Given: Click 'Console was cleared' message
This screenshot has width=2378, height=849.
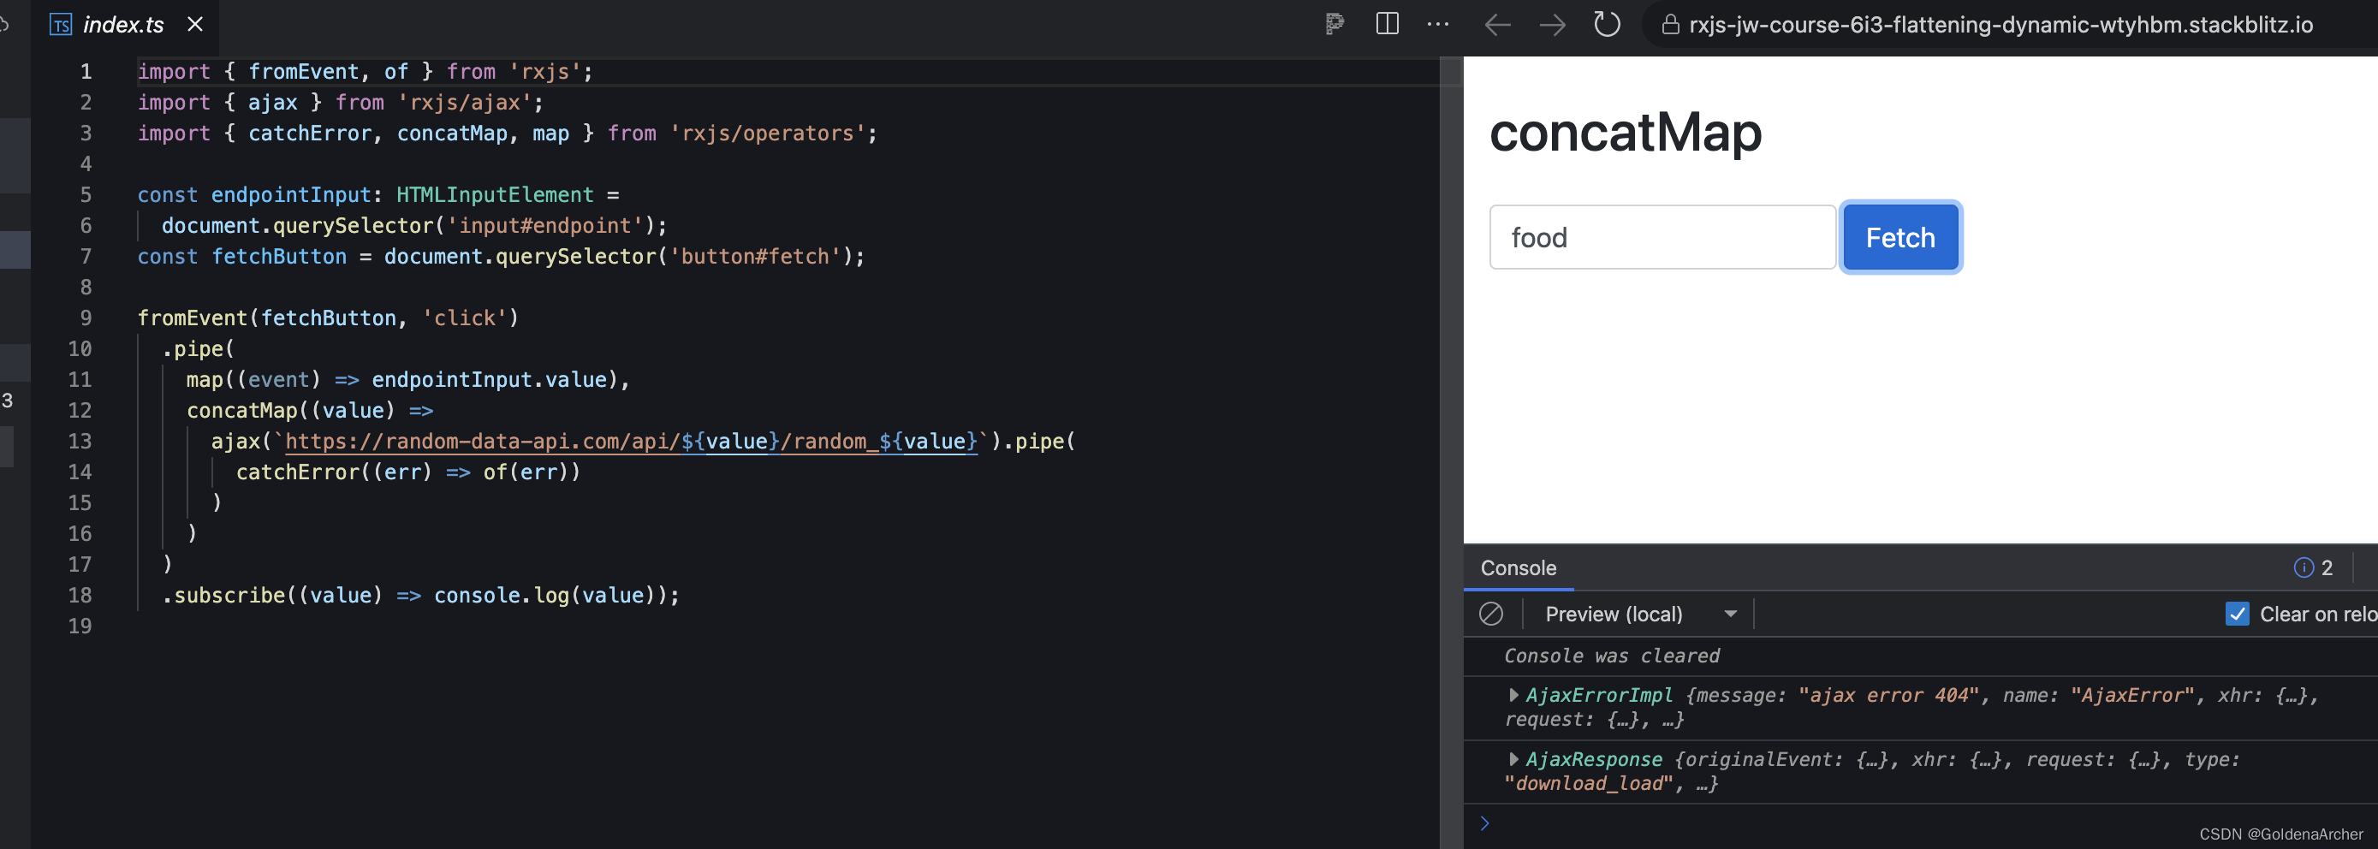Looking at the screenshot, I should point(1611,656).
